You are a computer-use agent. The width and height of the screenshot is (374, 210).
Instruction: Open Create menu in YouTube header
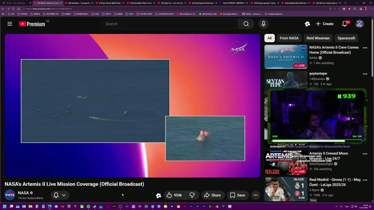point(325,24)
